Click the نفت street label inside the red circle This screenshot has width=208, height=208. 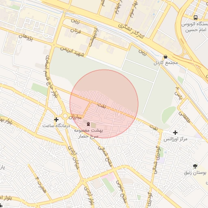102,106
